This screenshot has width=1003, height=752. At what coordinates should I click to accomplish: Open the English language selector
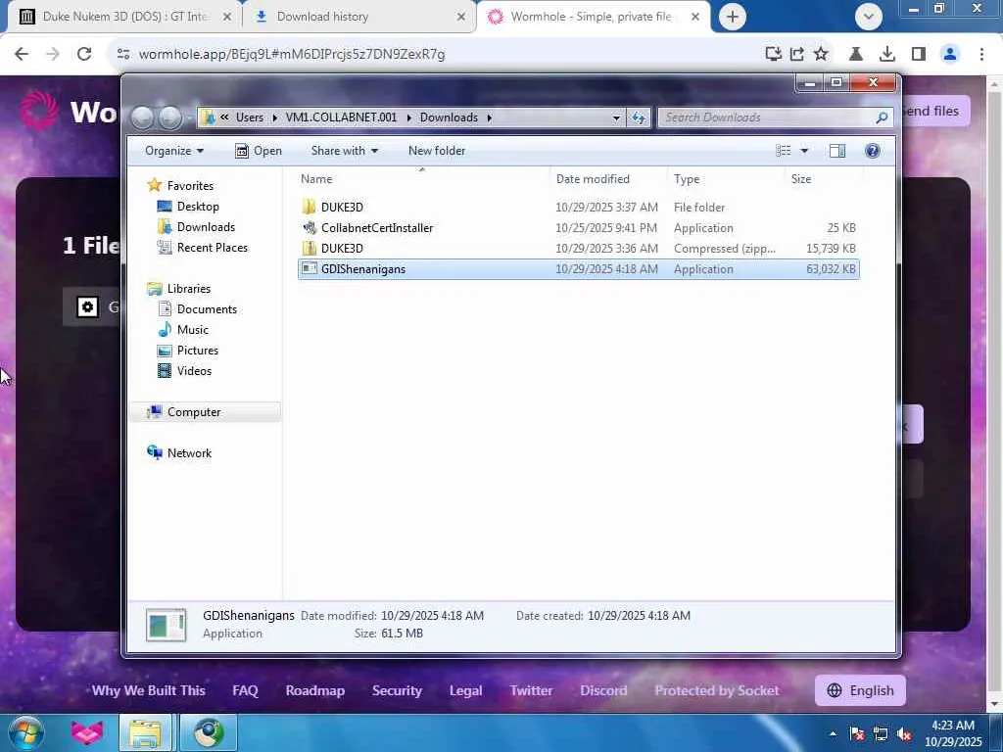pyautogui.click(x=860, y=690)
